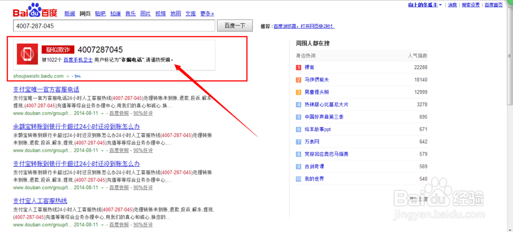513x232 pixels.
Task: Open the 图片 tab
Action: pyautogui.click(x=146, y=14)
